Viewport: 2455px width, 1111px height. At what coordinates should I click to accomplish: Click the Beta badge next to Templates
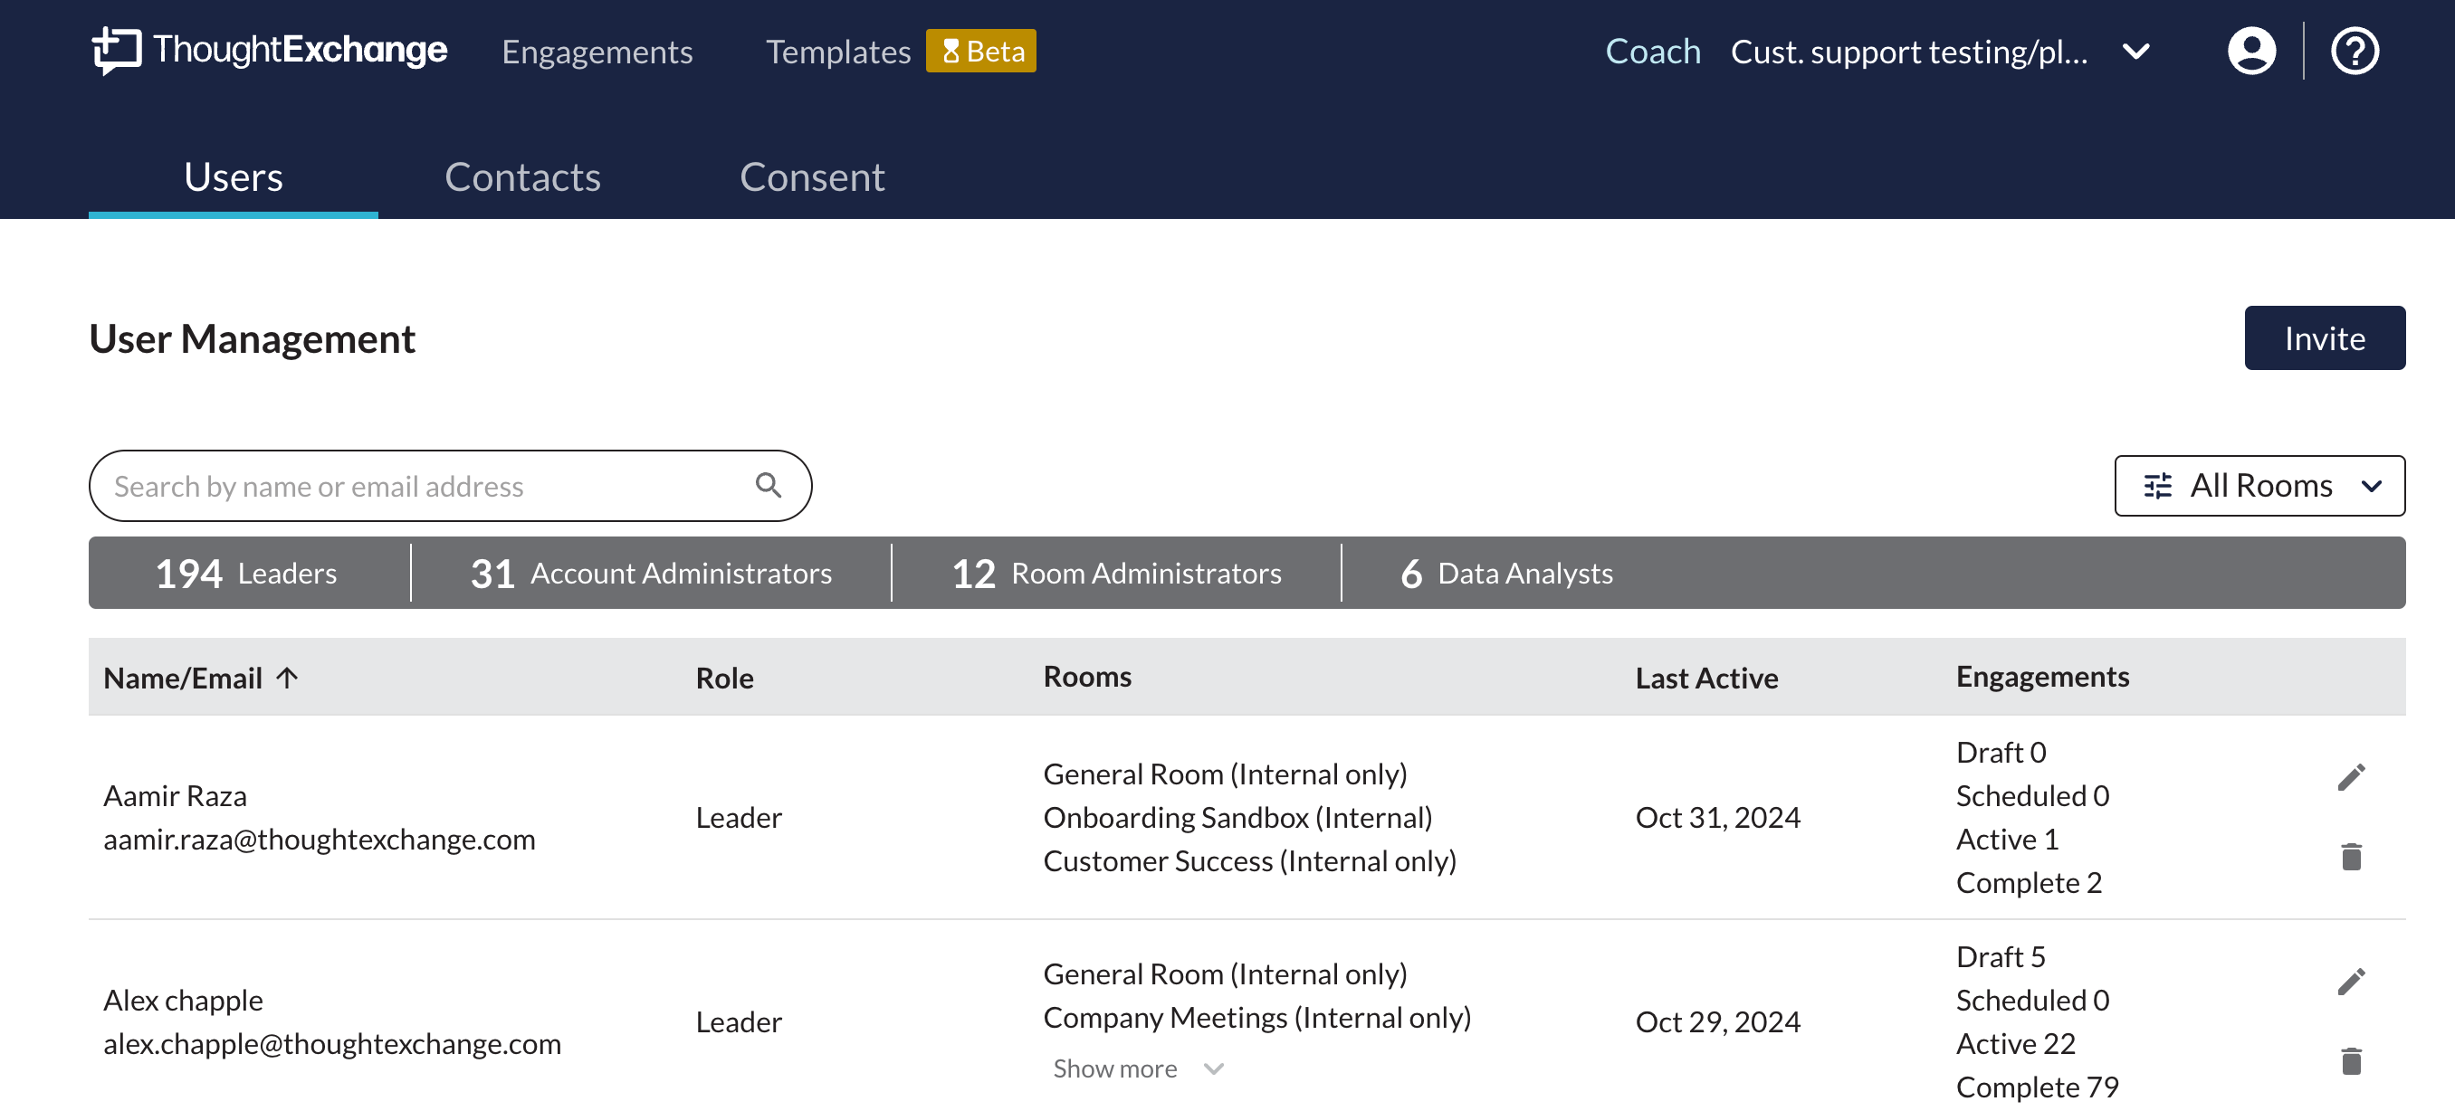(980, 51)
